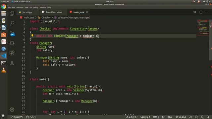Click Activities in the top panel
The image size is (212, 119).
pyautogui.click(x=5, y=1)
